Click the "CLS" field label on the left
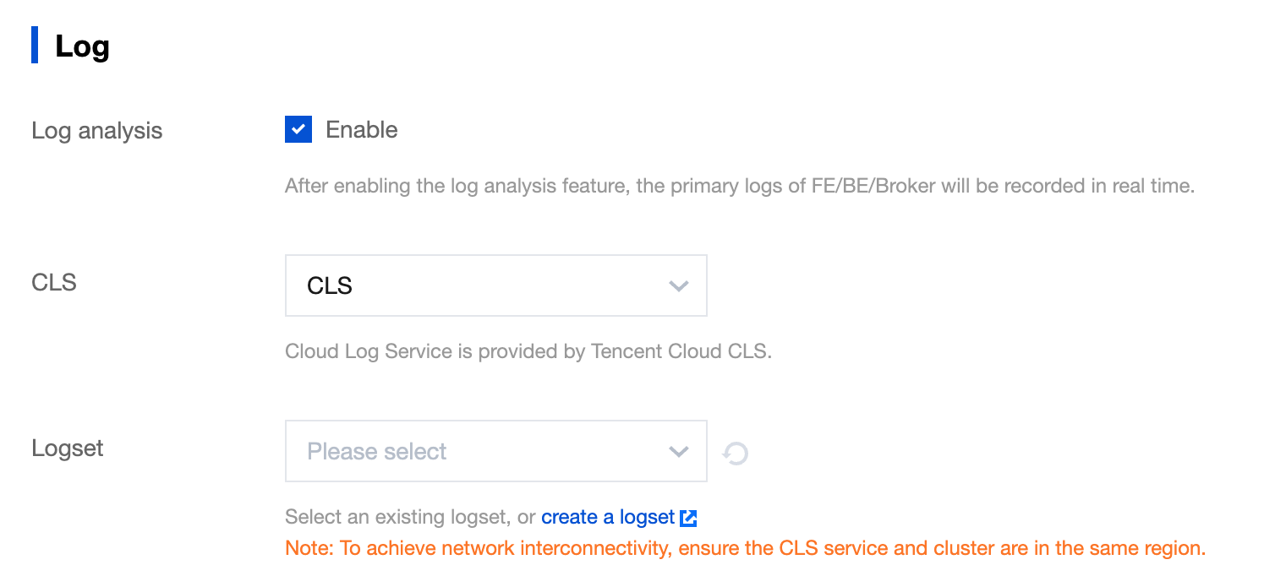Image resolution: width=1275 pixels, height=576 pixels. tap(54, 282)
